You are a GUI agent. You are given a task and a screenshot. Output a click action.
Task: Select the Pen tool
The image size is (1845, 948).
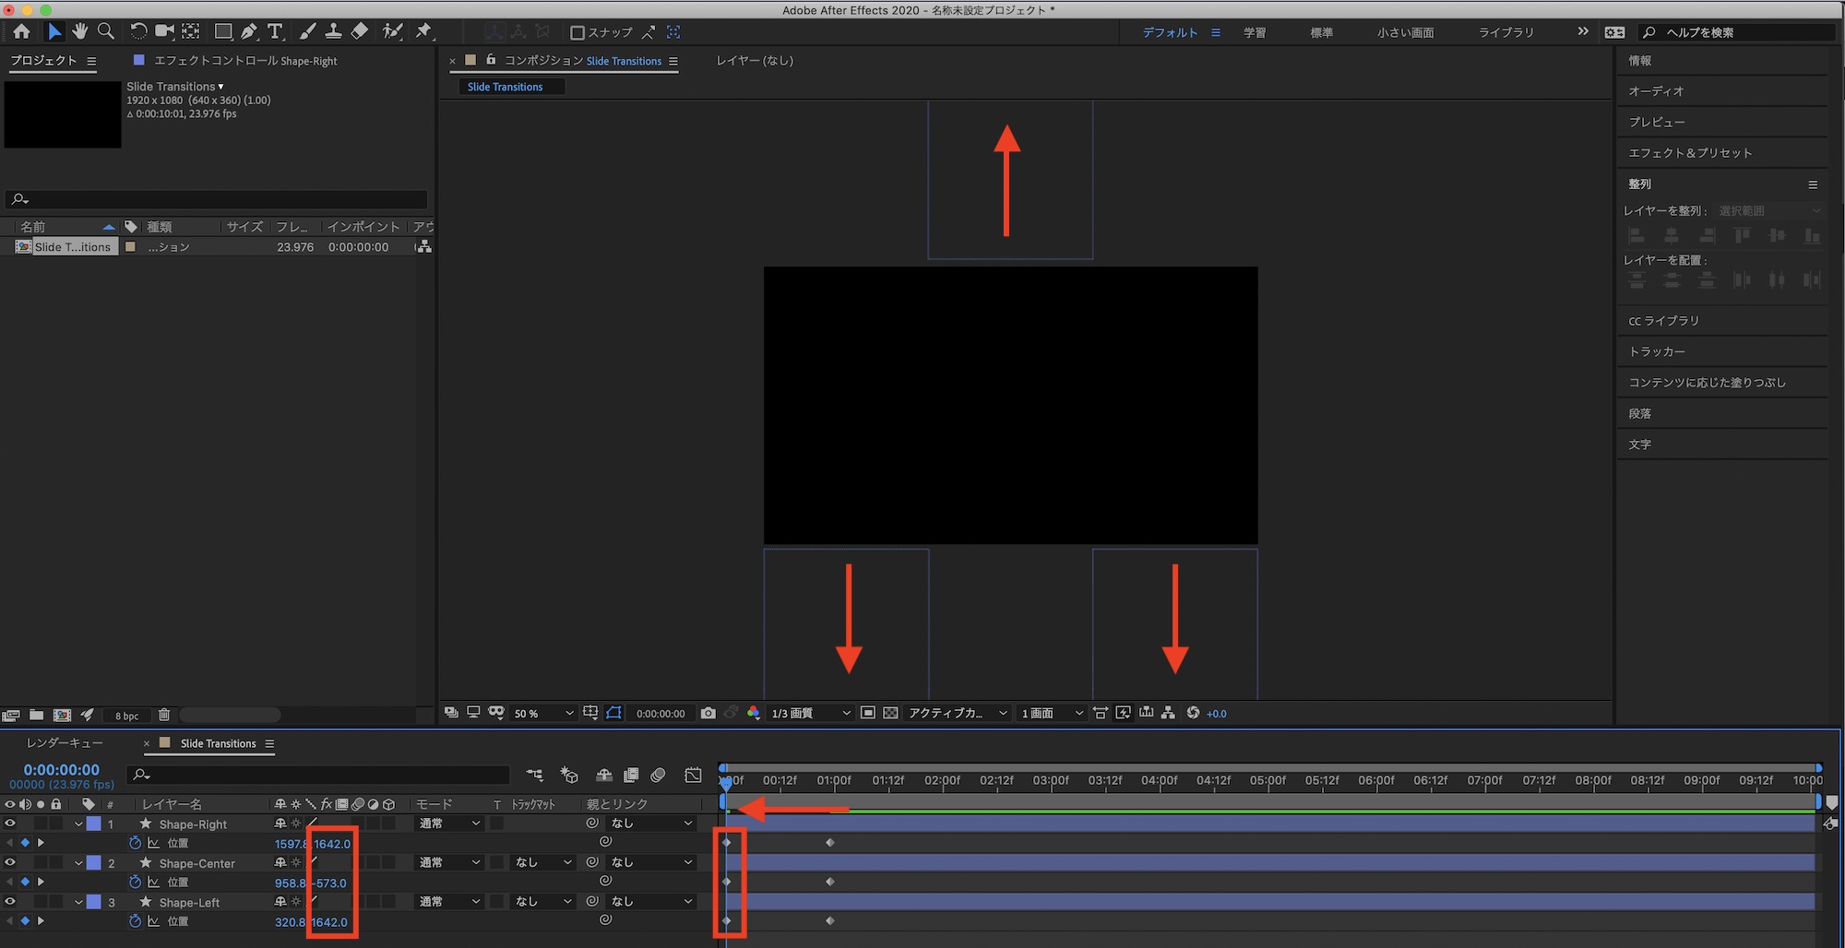249,31
